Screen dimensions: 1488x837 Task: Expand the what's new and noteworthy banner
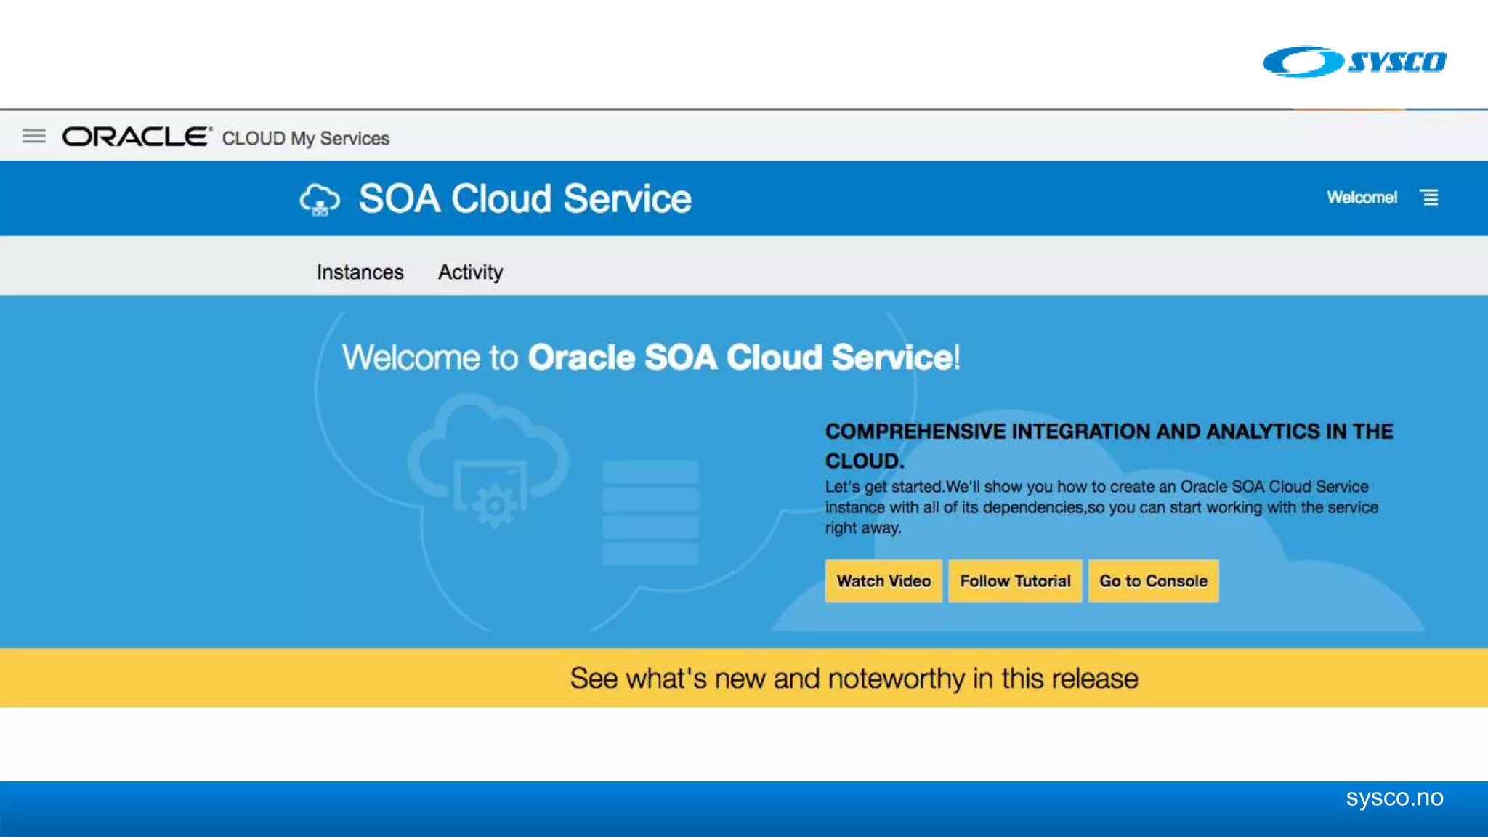(x=853, y=679)
